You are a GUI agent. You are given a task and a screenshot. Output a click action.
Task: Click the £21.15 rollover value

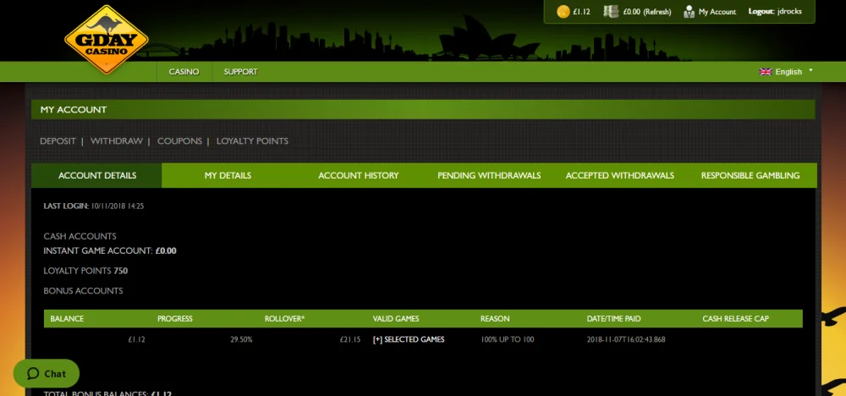coord(350,340)
